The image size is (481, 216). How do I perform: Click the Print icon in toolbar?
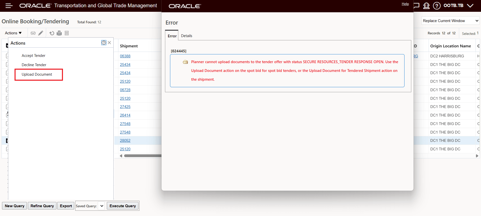point(59,33)
